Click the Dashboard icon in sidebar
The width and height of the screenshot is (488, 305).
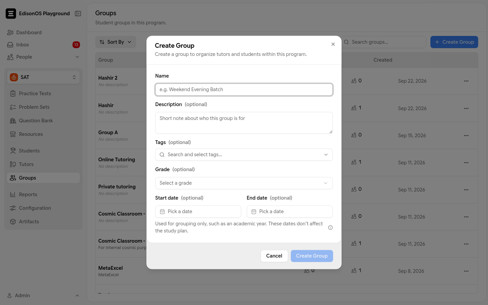(10, 33)
